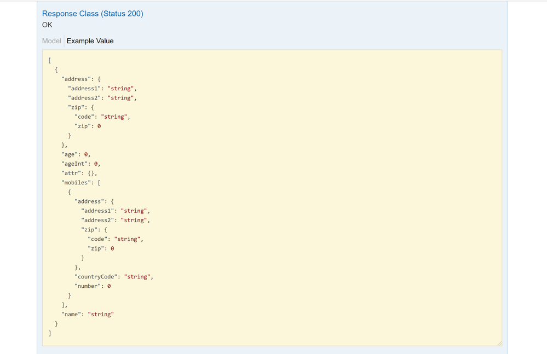The image size is (547, 354).
Task: Click the "number" key in the mobiles entry
Action: point(88,286)
